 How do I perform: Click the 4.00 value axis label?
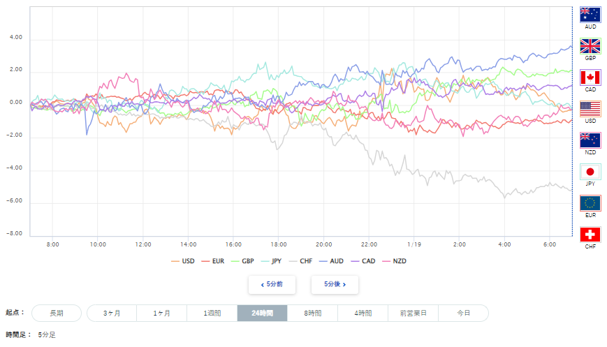(16, 37)
